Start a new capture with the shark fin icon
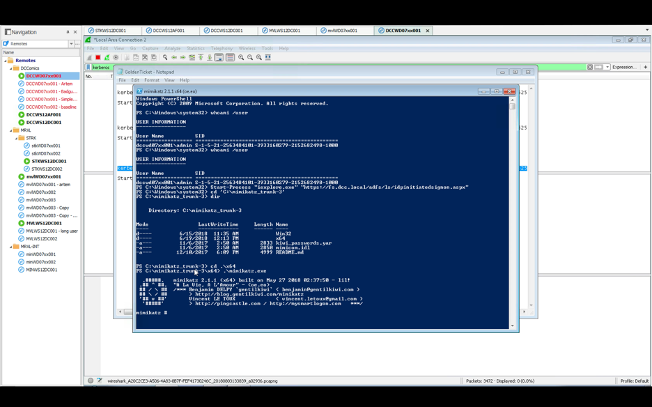The height and width of the screenshot is (407, 652). (x=89, y=57)
